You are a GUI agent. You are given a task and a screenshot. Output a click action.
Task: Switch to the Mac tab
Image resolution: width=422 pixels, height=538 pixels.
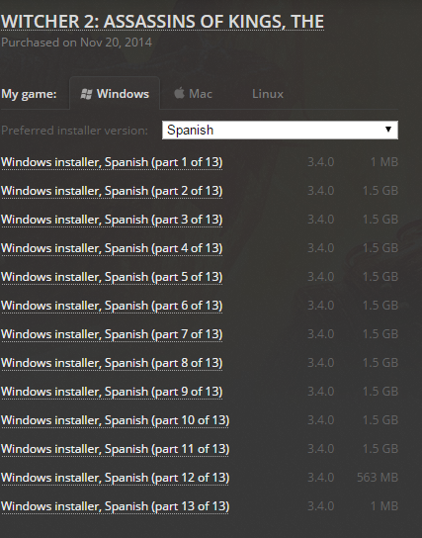193,93
